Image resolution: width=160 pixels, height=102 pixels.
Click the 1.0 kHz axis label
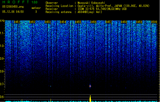2,46
